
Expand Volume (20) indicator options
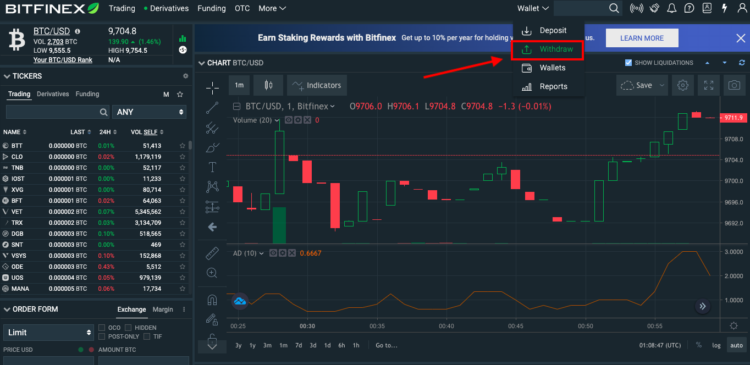coord(278,120)
